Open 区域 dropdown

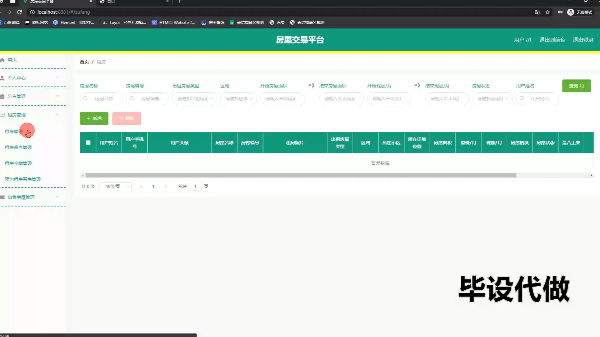pyautogui.click(x=239, y=99)
